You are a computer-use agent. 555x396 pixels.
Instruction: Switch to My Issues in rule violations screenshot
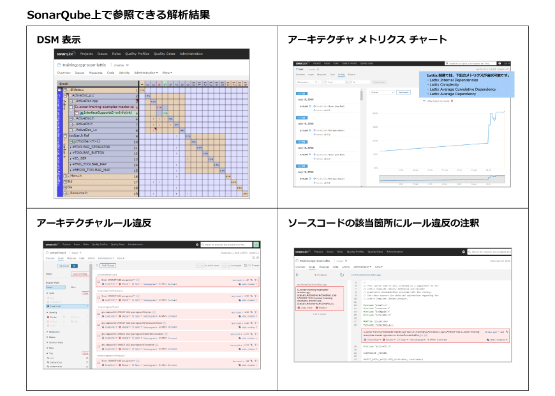(x=64, y=266)
